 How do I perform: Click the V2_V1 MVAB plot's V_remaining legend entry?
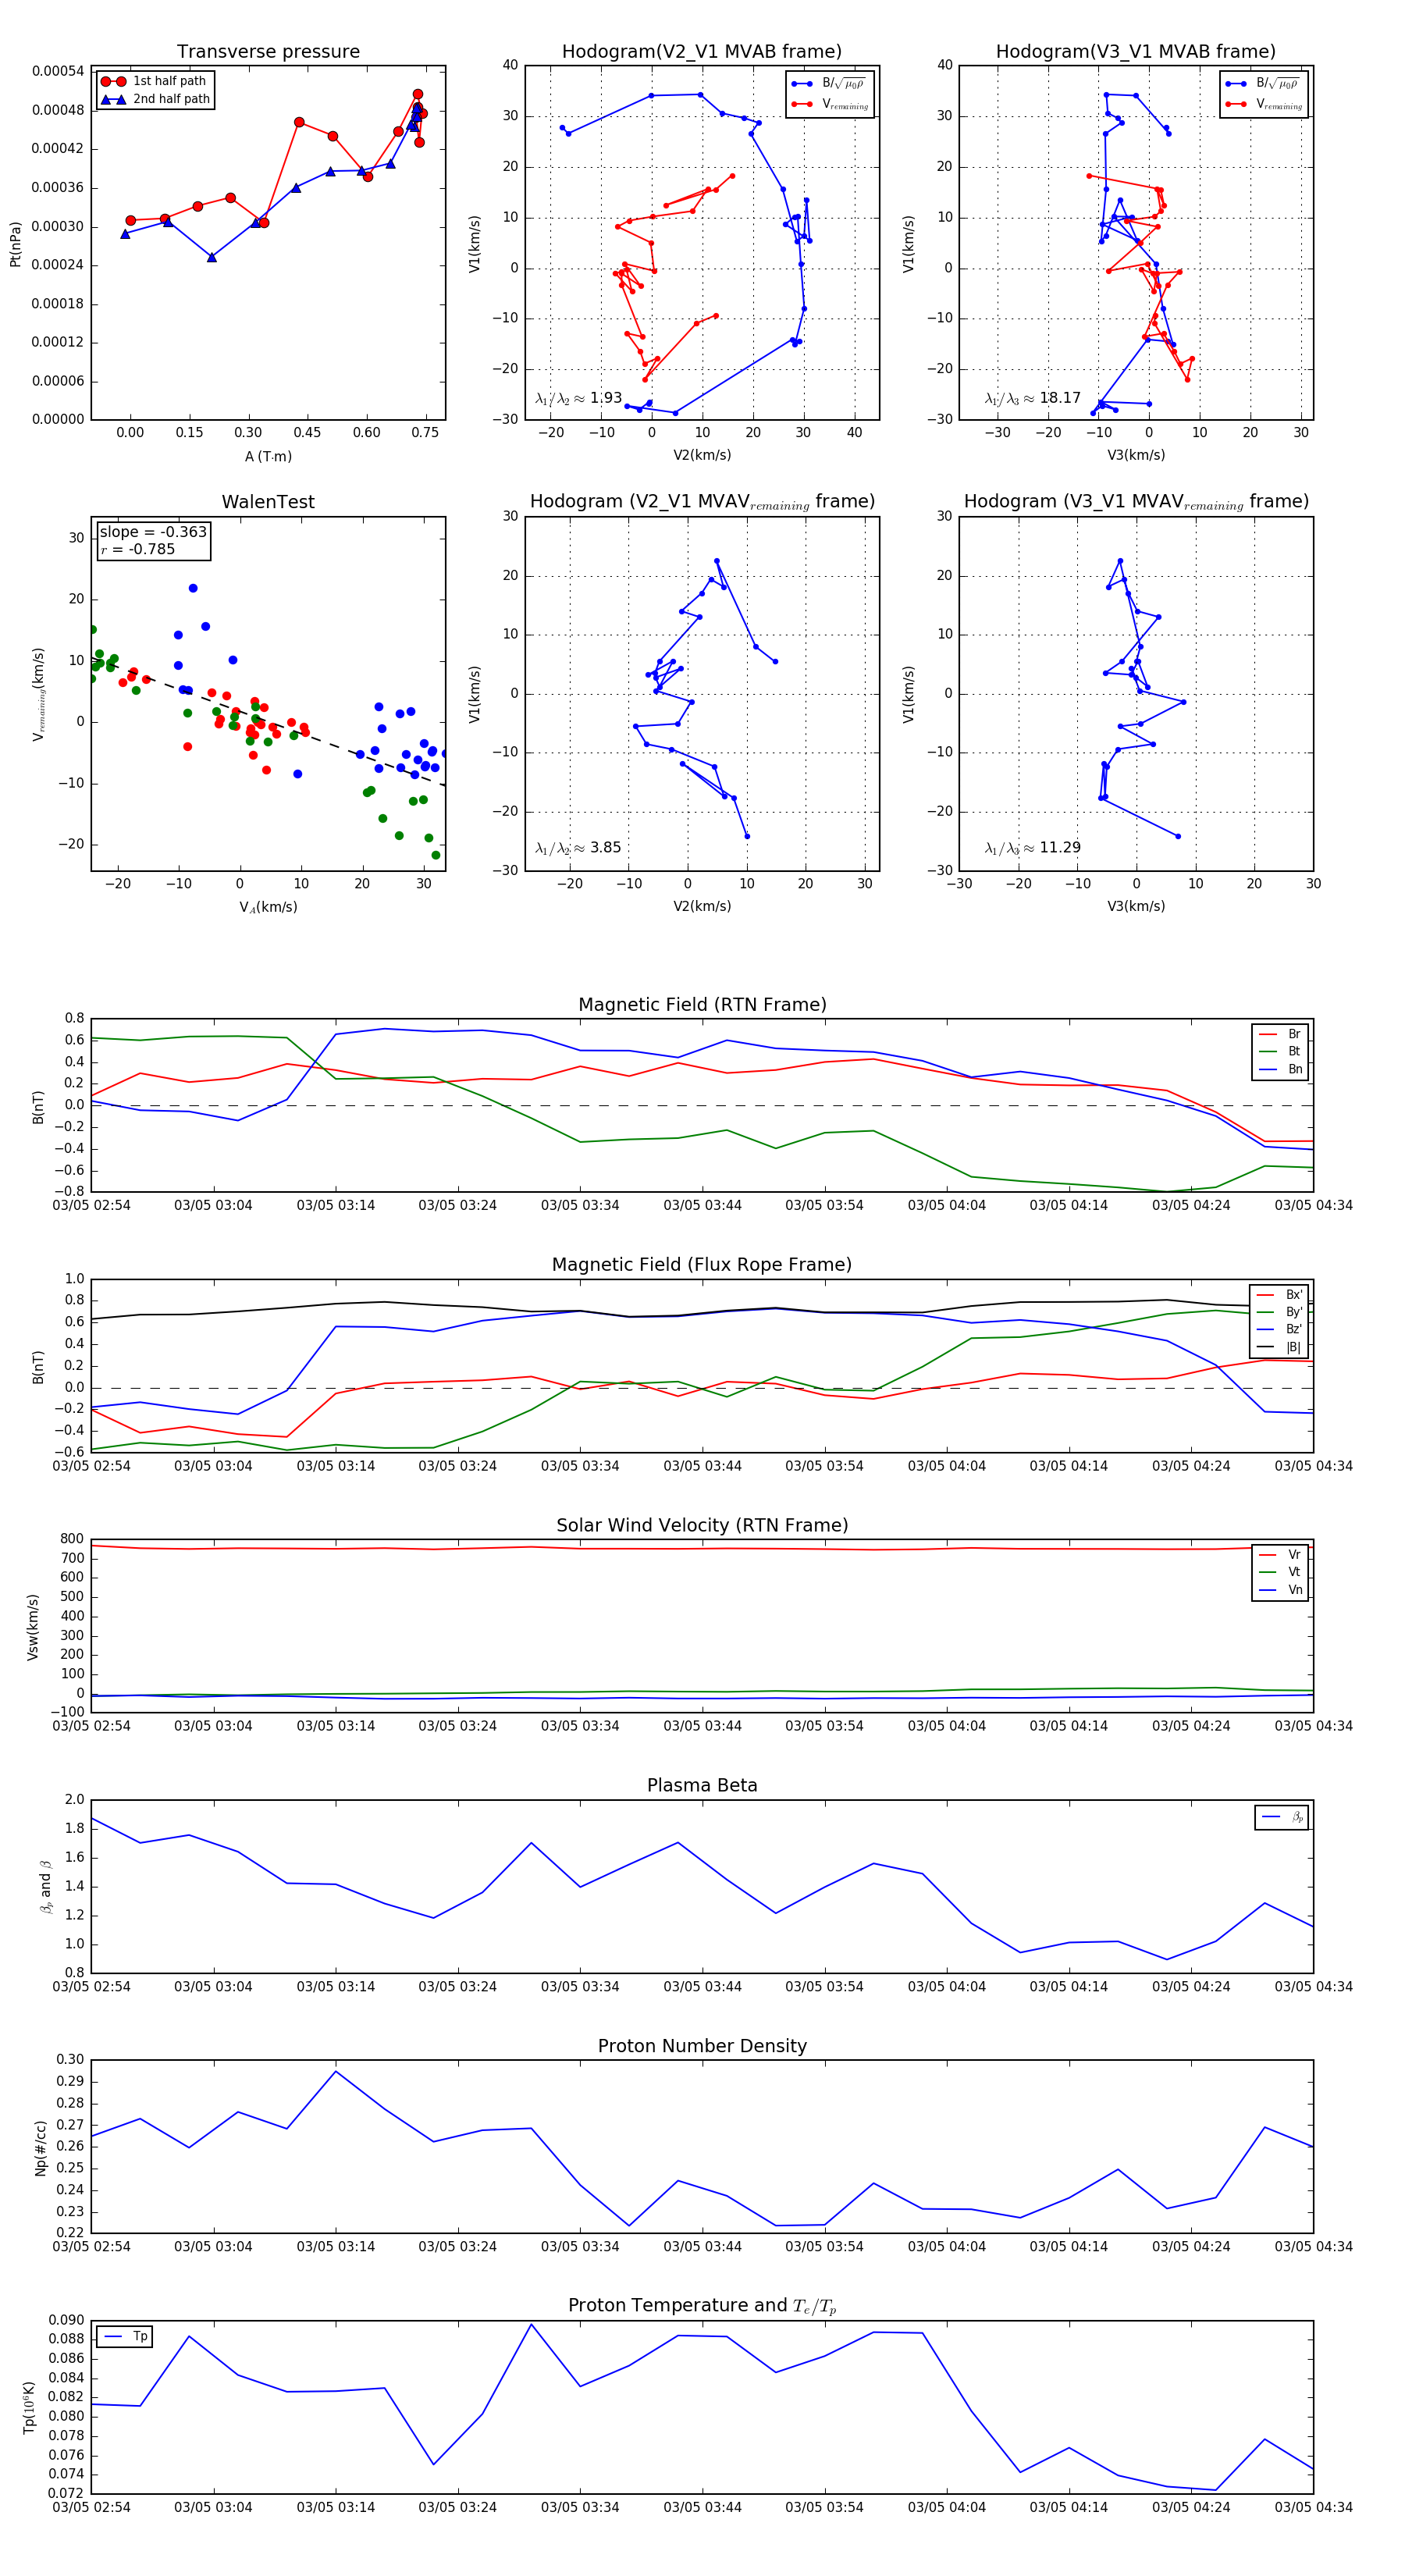(830, 104)
